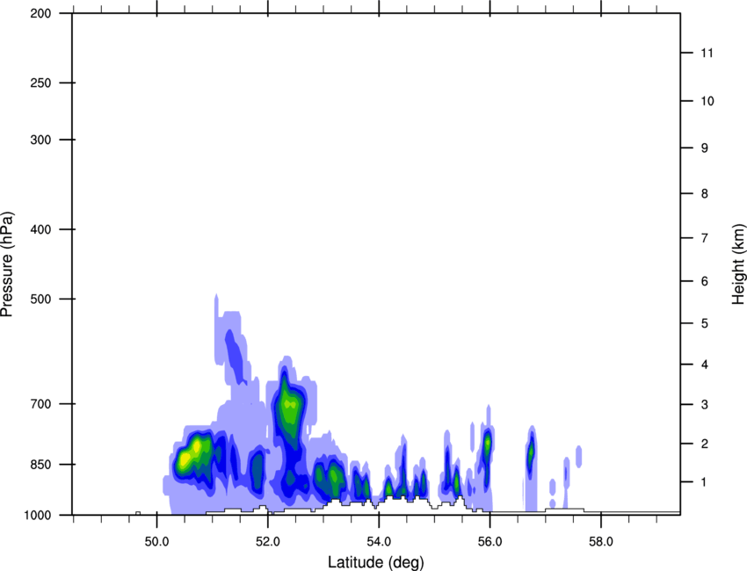The height and width of the screenshot is (571, 747).
Task: Click the 1 km height label
Action: coord(705,482)
